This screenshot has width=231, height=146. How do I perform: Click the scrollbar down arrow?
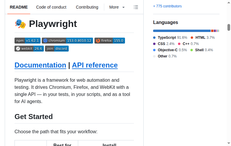tap(229, 143)
